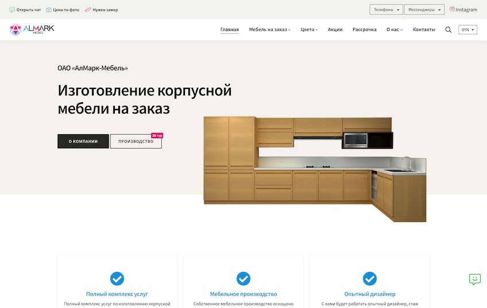Open the Телефоны dropdown
487x308 pixels.
pyautogui.click(x=386, y=10)
